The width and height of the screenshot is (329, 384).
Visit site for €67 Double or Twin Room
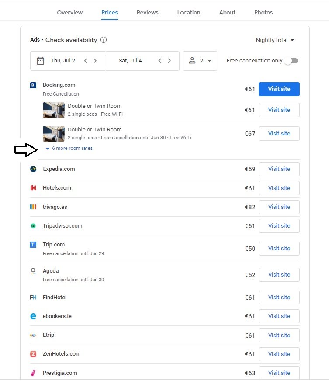(x=279, y=134)
